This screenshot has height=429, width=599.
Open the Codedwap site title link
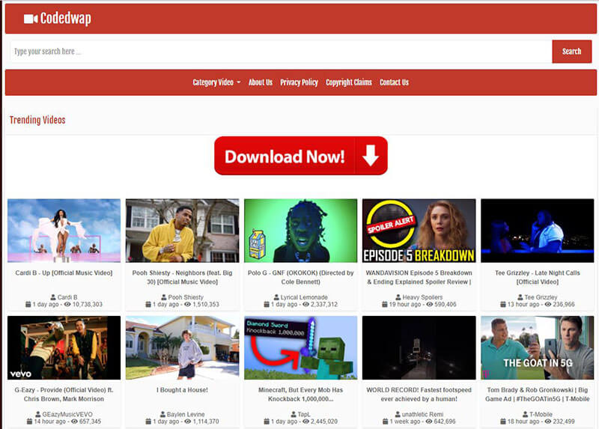point(66,18)
